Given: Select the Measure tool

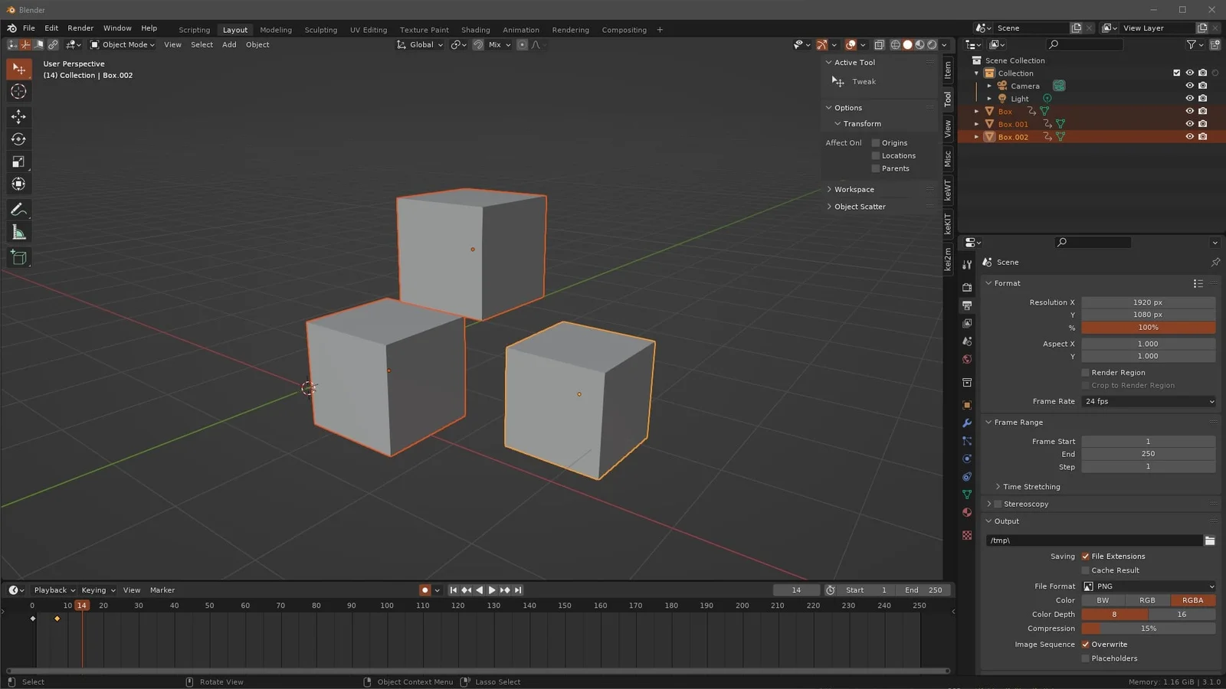Looking at the screenshot, I should [x=18, y=232].
